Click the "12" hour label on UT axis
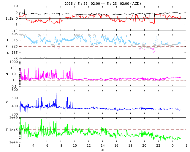 click(89, 145)
